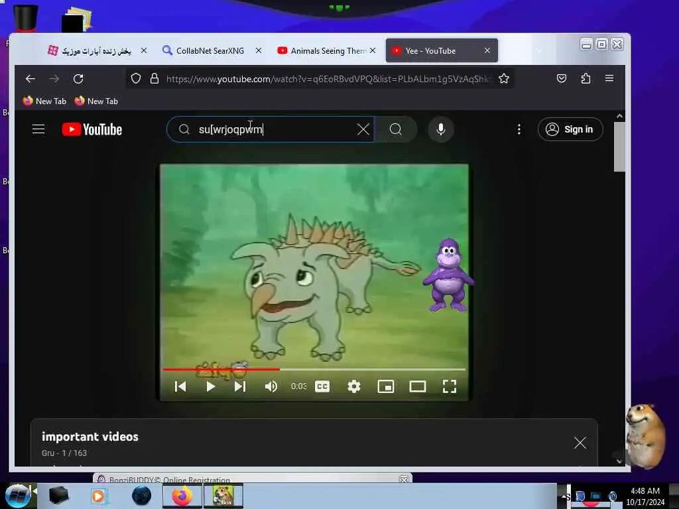Click Sign in button on YouTube

pyautogui.click(x=570, y=129)
